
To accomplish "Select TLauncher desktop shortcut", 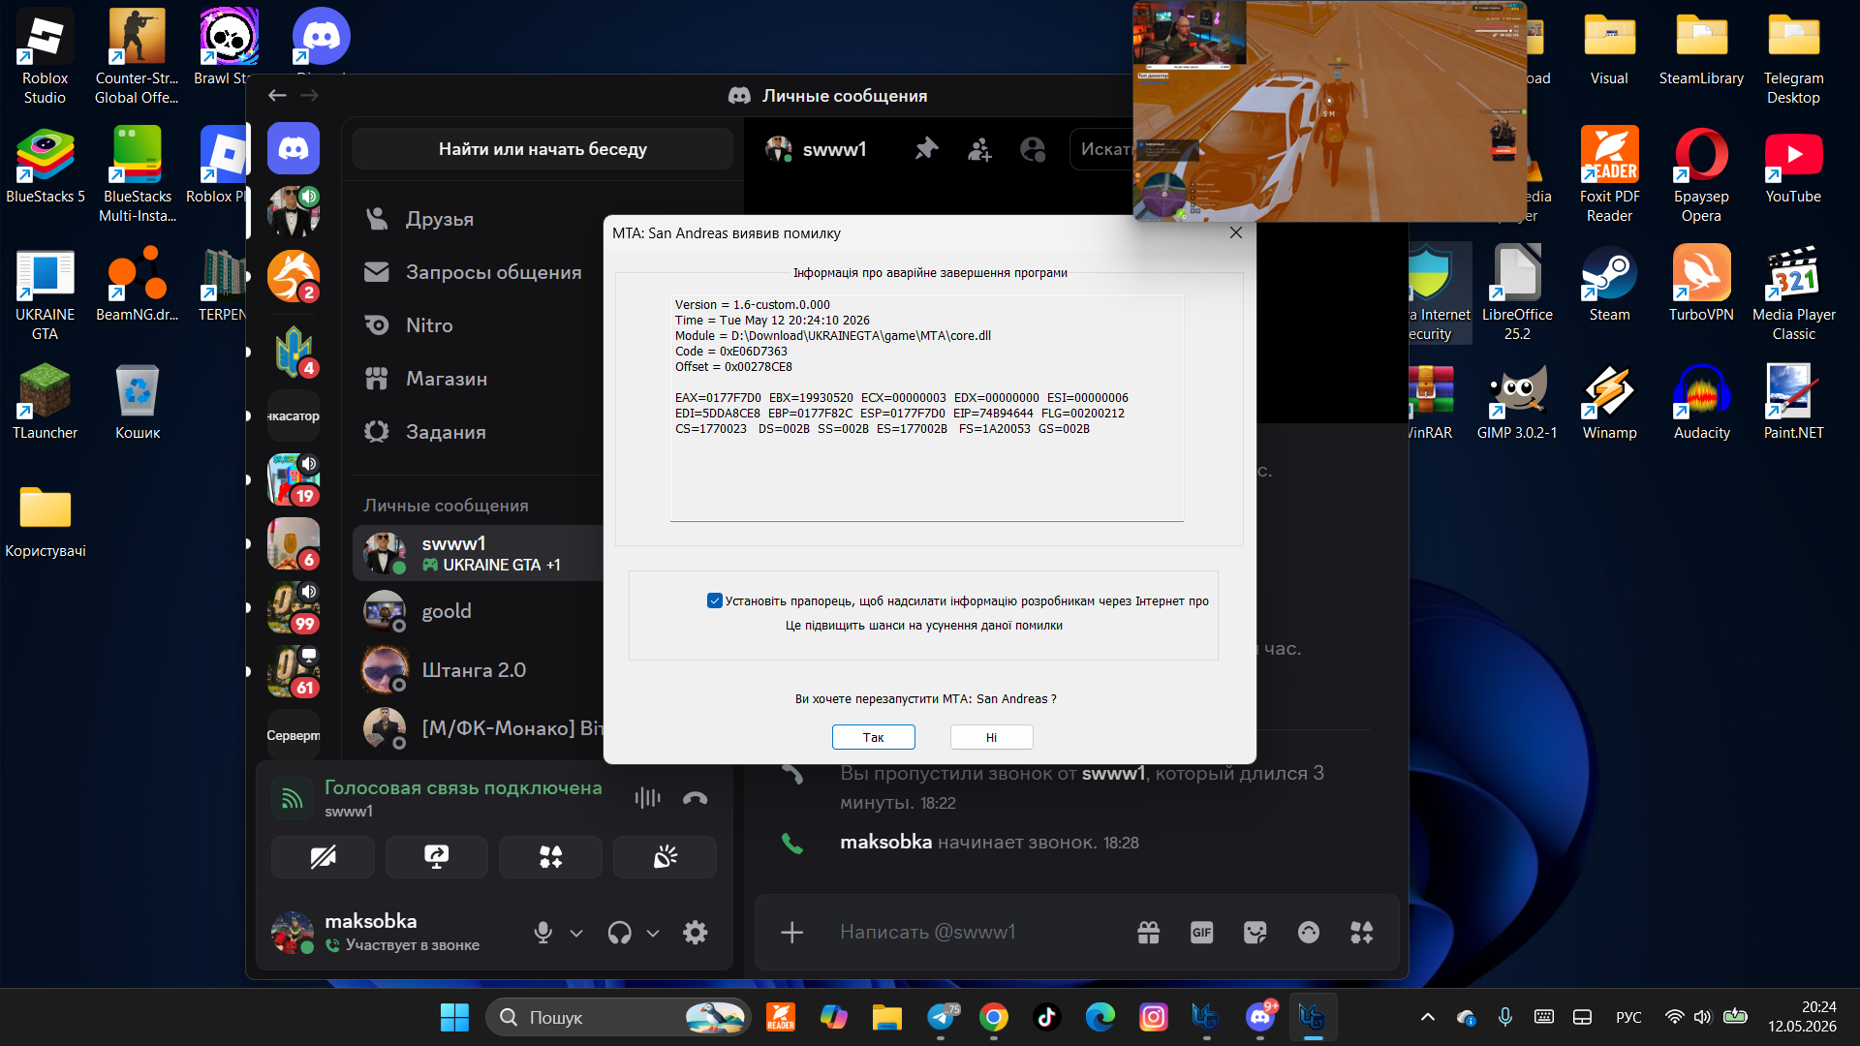I will [x=45, y=403].
